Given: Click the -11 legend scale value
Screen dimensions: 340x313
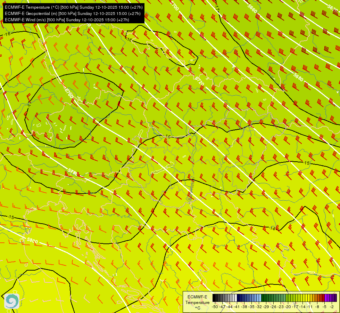Looking at the screenshot, I should click(310, 307).
